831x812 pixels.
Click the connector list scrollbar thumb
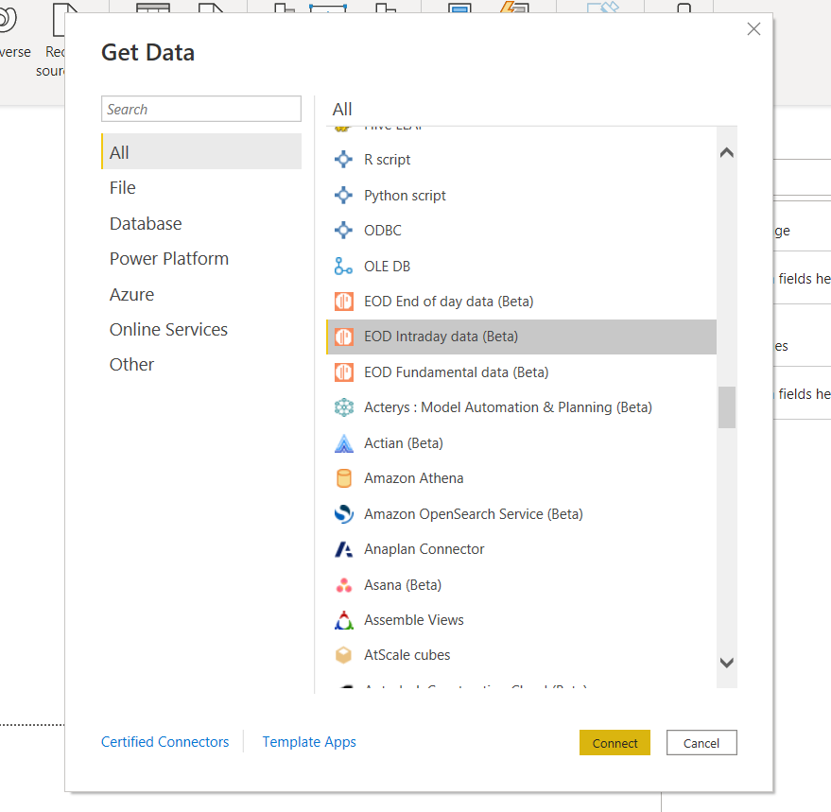pyautogui.click(x=727, y=407)
